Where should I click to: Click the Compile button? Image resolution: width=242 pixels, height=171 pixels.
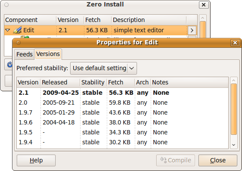(176, 160)
